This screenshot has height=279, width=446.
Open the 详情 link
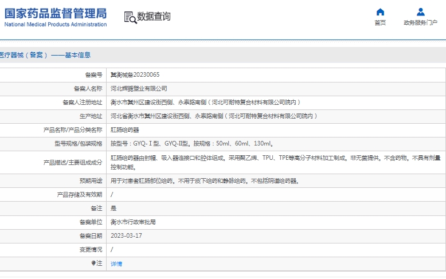(116, 264)
